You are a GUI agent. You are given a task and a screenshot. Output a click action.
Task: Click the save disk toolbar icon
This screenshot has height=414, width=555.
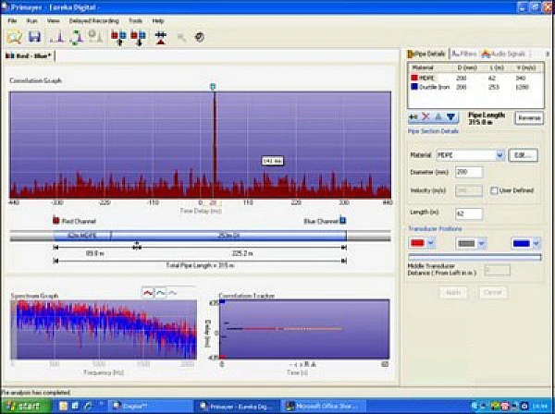click(x=34, y=37)
